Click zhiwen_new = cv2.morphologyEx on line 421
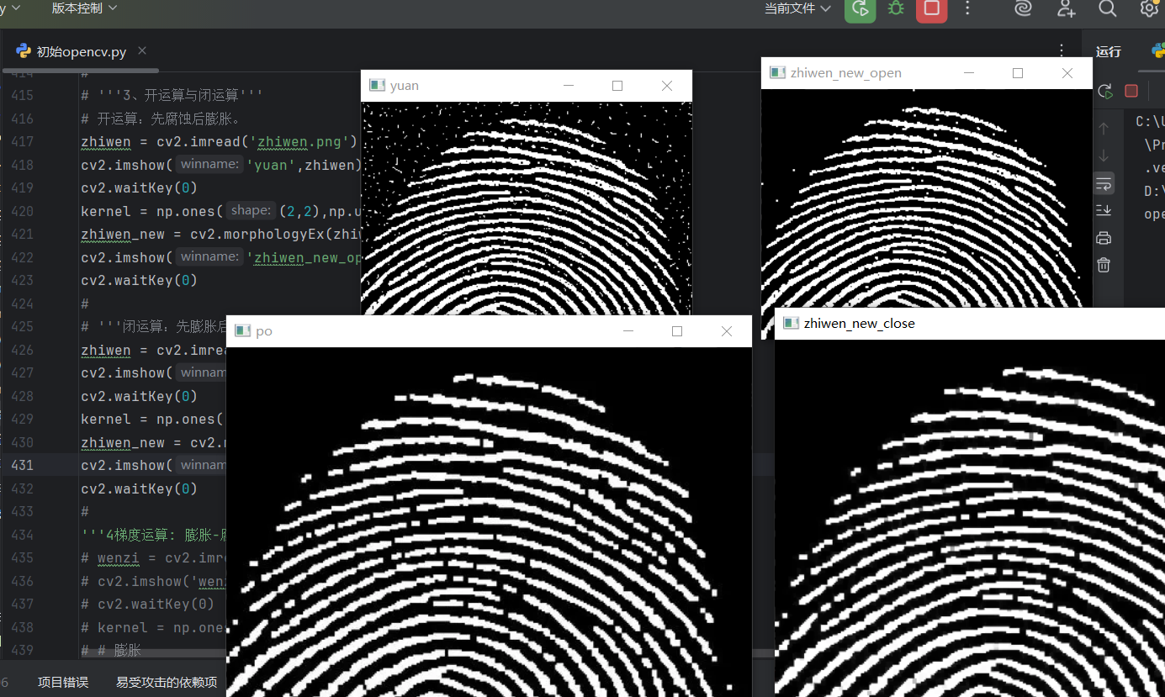The height and width of the screenshot is (697, 1165). pyautogui.click(x=220, y=234)
